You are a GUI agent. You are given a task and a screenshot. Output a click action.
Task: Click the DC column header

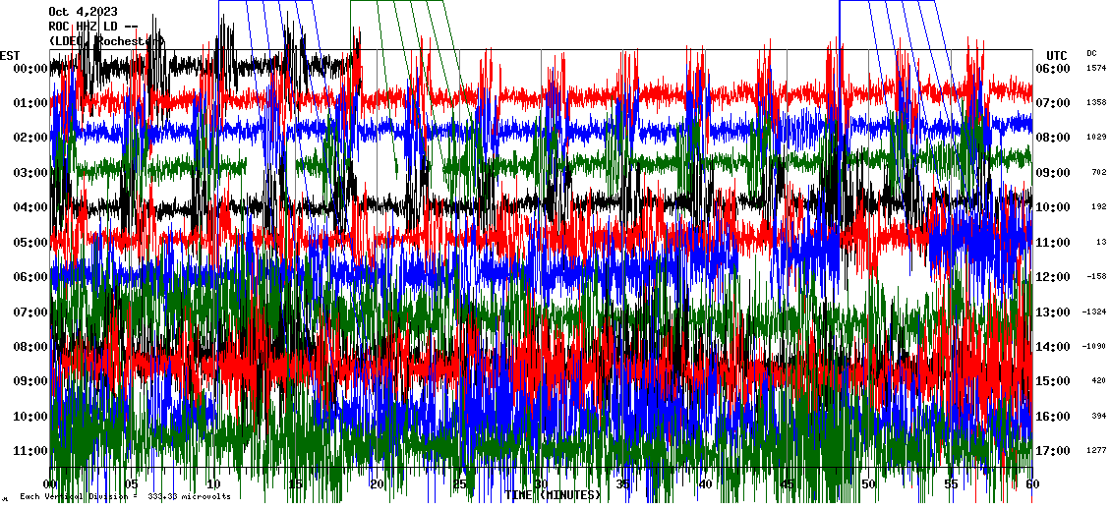(x=1091, y=53)
